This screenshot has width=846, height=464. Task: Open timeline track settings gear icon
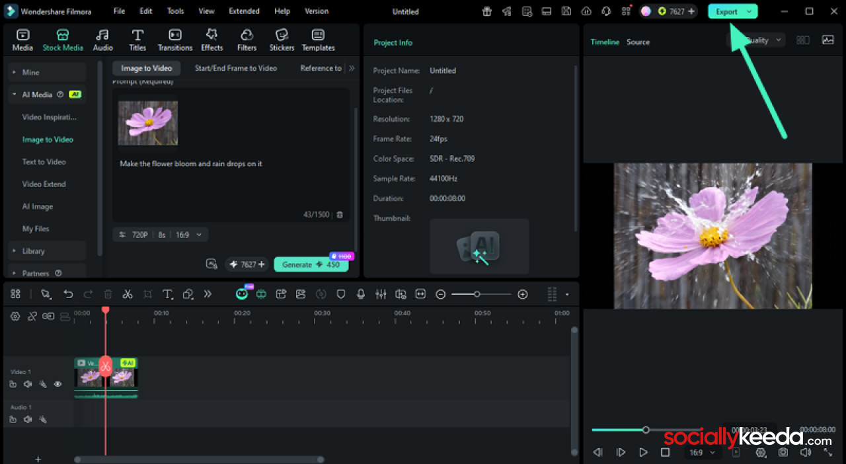click(15, 317)
